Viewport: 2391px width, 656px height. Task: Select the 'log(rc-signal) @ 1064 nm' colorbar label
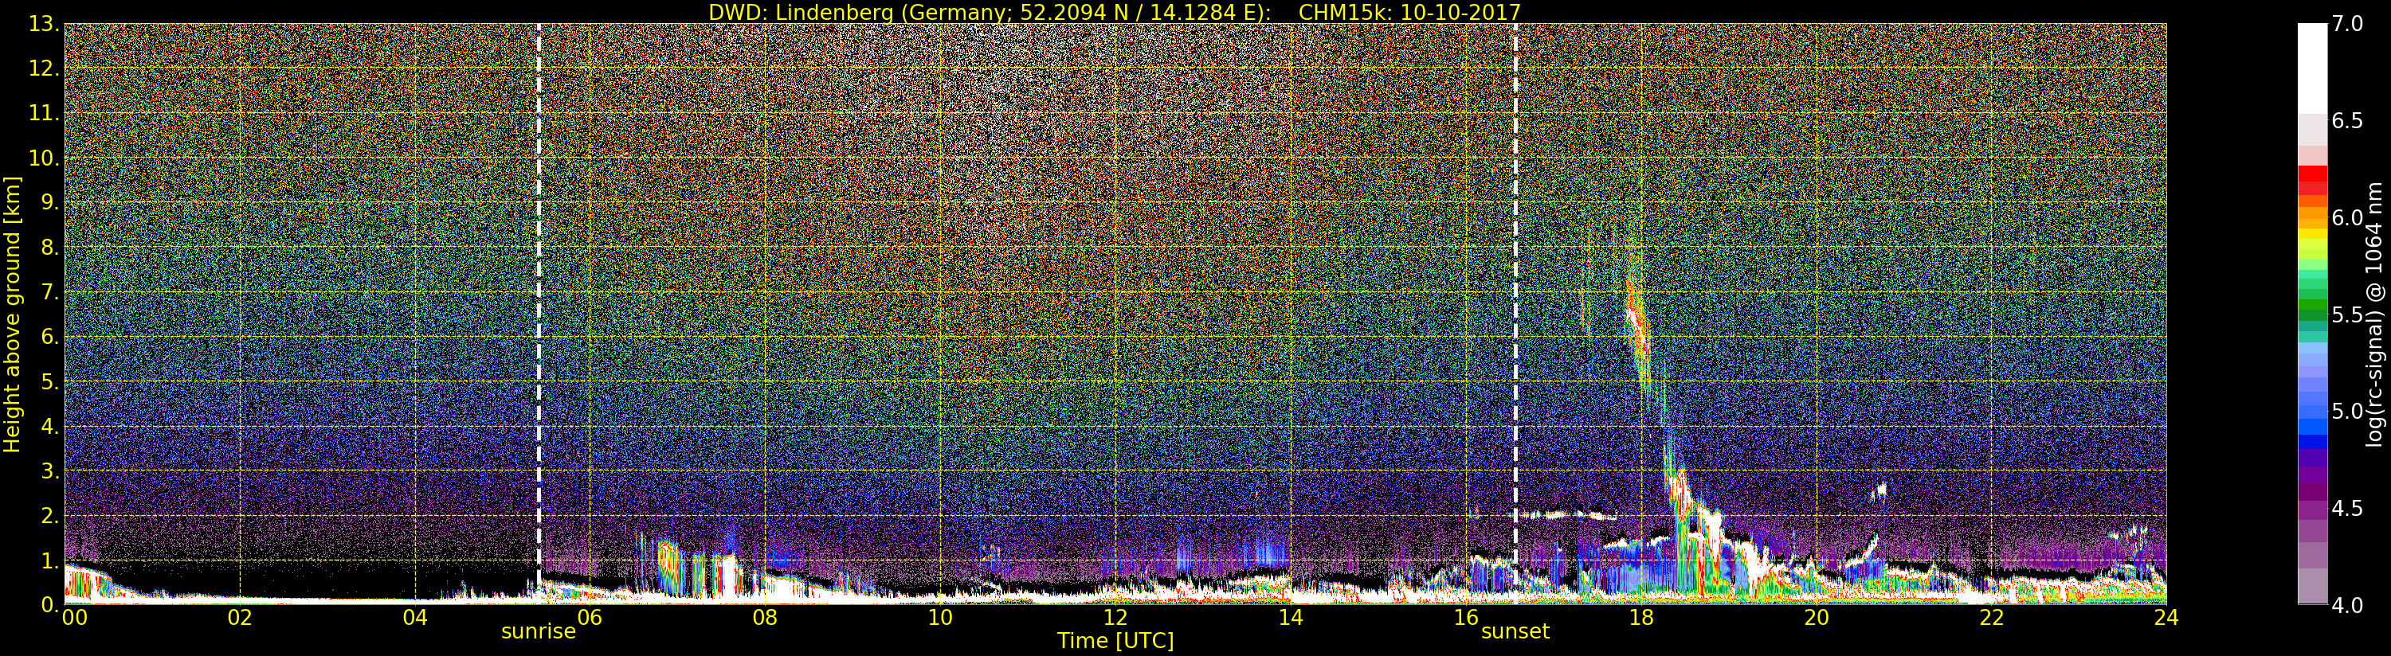2375,314
